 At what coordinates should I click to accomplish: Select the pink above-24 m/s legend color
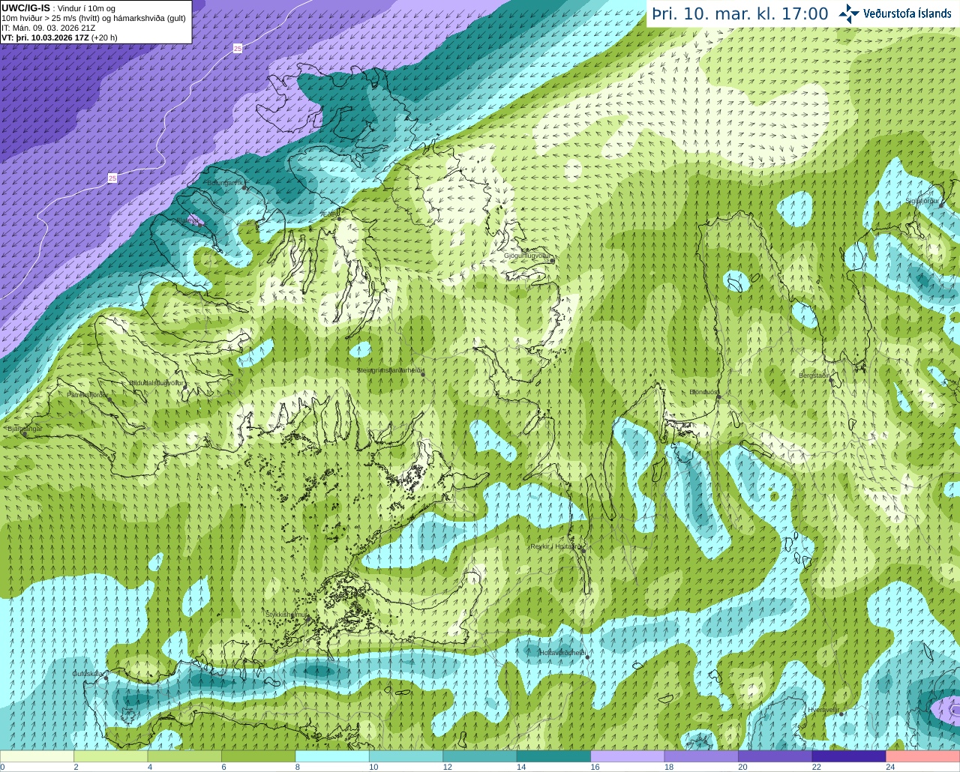923,756
